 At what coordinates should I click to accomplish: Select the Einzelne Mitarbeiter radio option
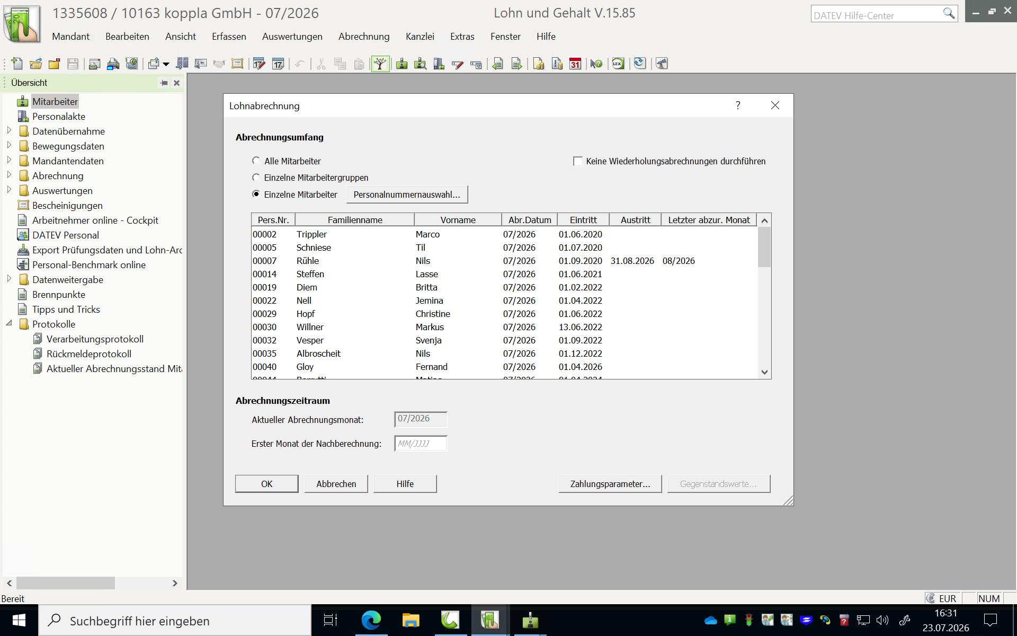point(256,194)
